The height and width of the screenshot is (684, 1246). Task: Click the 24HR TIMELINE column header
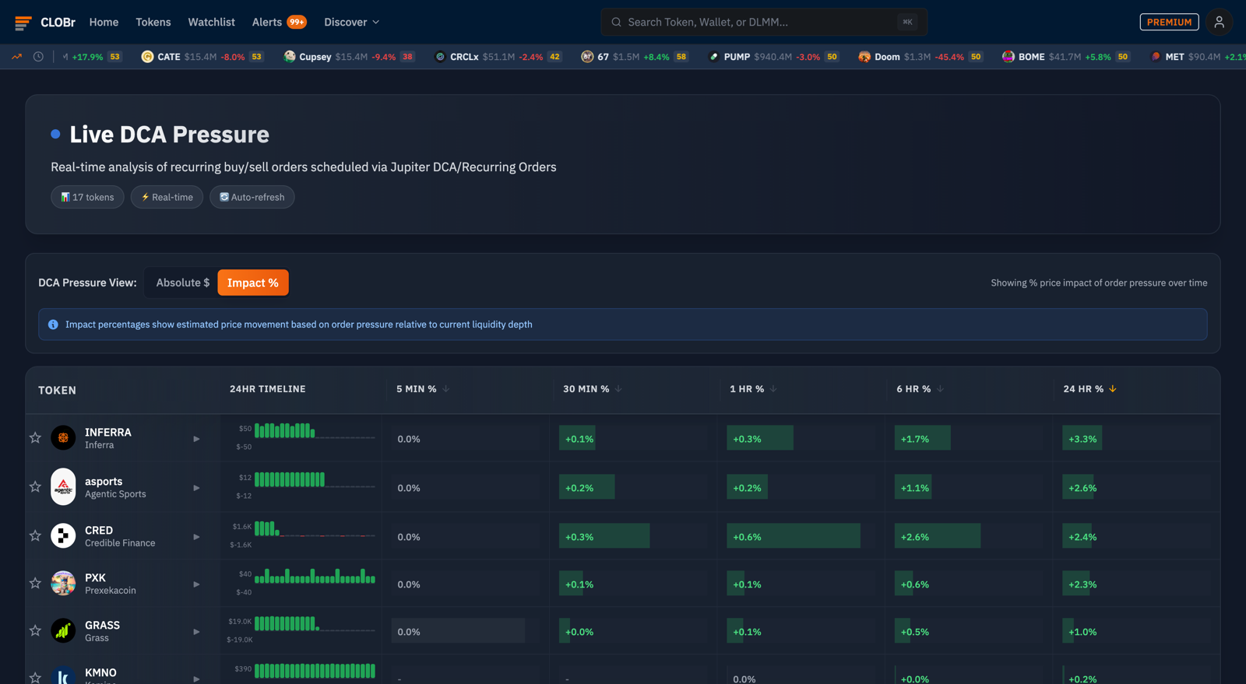click(x=267, y=388)
